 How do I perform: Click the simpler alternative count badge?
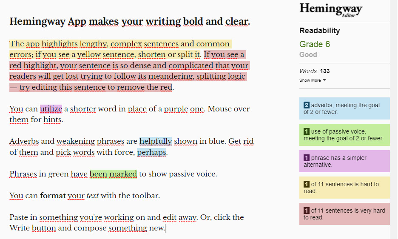307,158
